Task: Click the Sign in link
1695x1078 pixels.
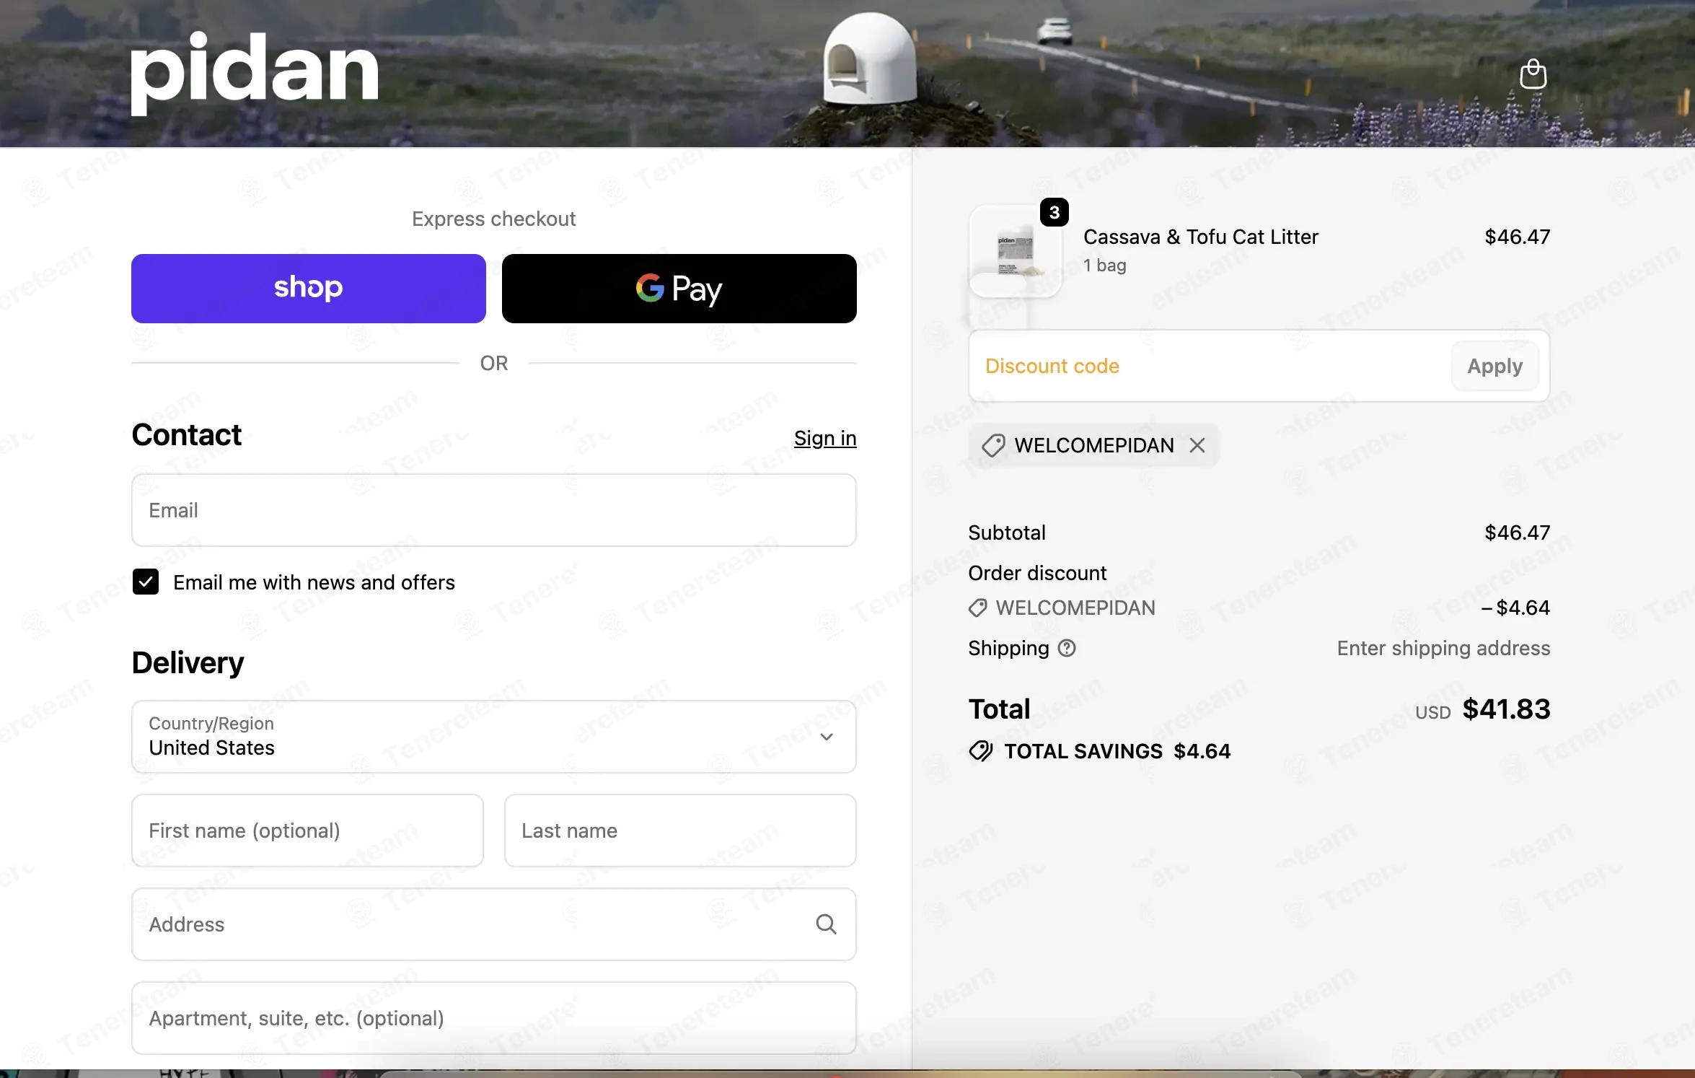Action: [825, 438]
